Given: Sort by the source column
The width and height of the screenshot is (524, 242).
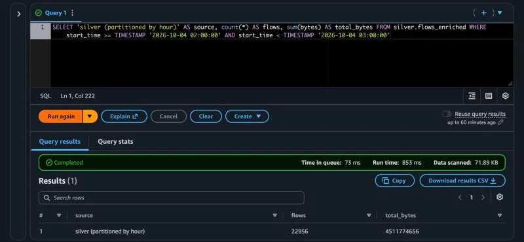Looking at the screenshot, I should (274, 215).
